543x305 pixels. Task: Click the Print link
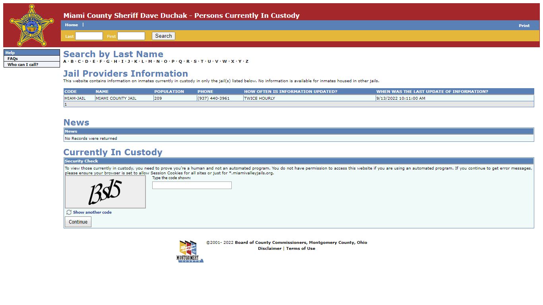pyautogui.click(x=524, y=26)
